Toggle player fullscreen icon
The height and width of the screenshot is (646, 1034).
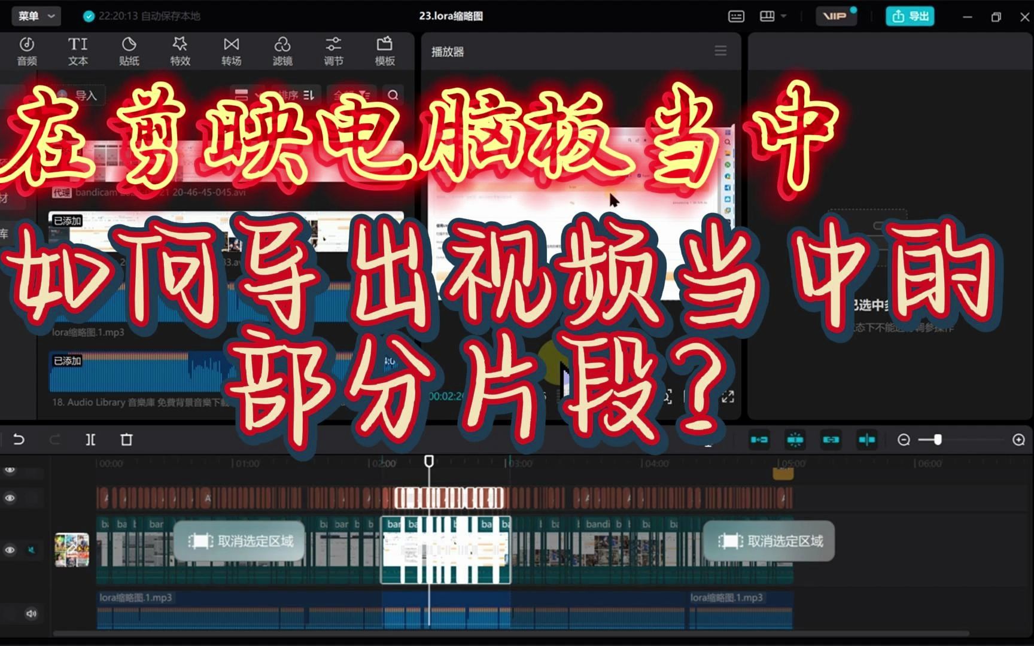pyautogui.click(x=728, y=397)
